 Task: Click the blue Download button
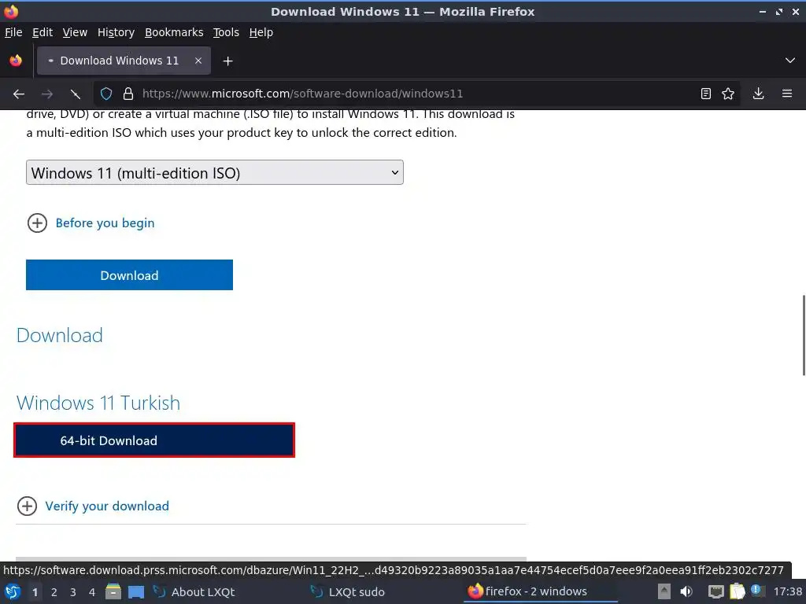(130, 274)
